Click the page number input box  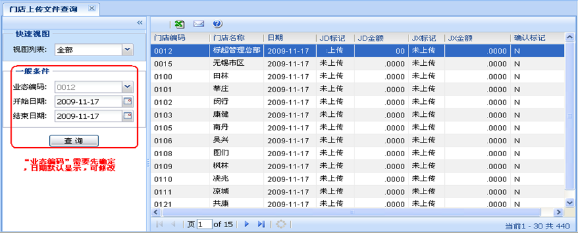[204, 224]
